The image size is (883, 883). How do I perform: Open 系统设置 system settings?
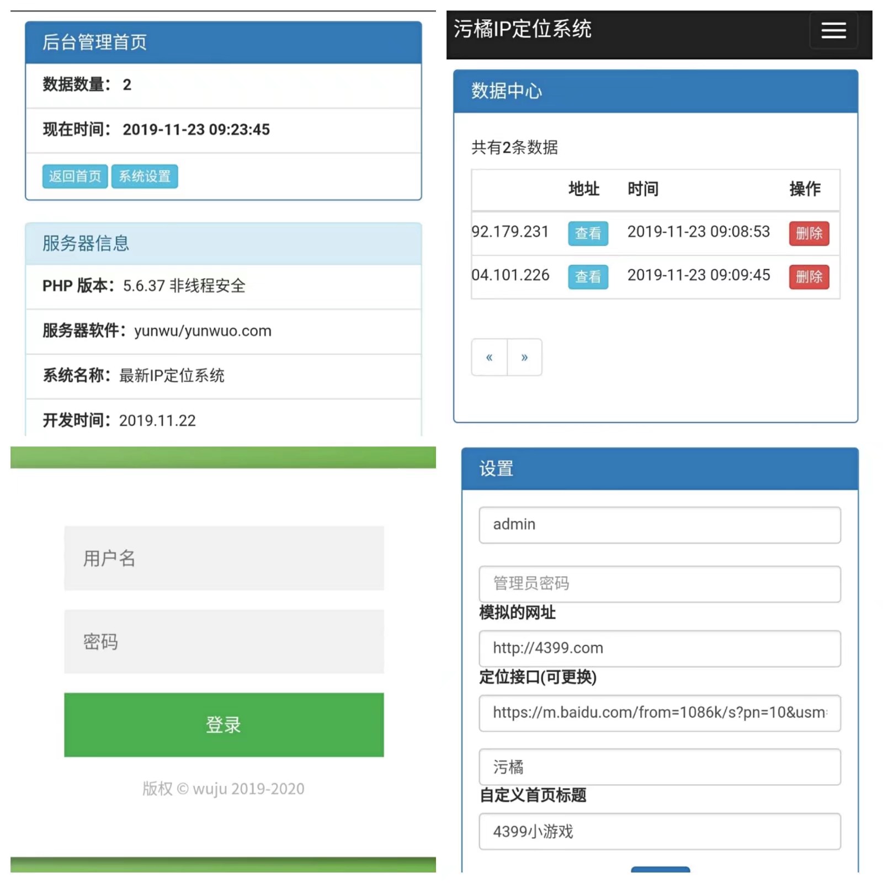145,176
